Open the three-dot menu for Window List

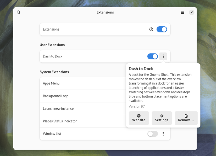click(163, 134)
